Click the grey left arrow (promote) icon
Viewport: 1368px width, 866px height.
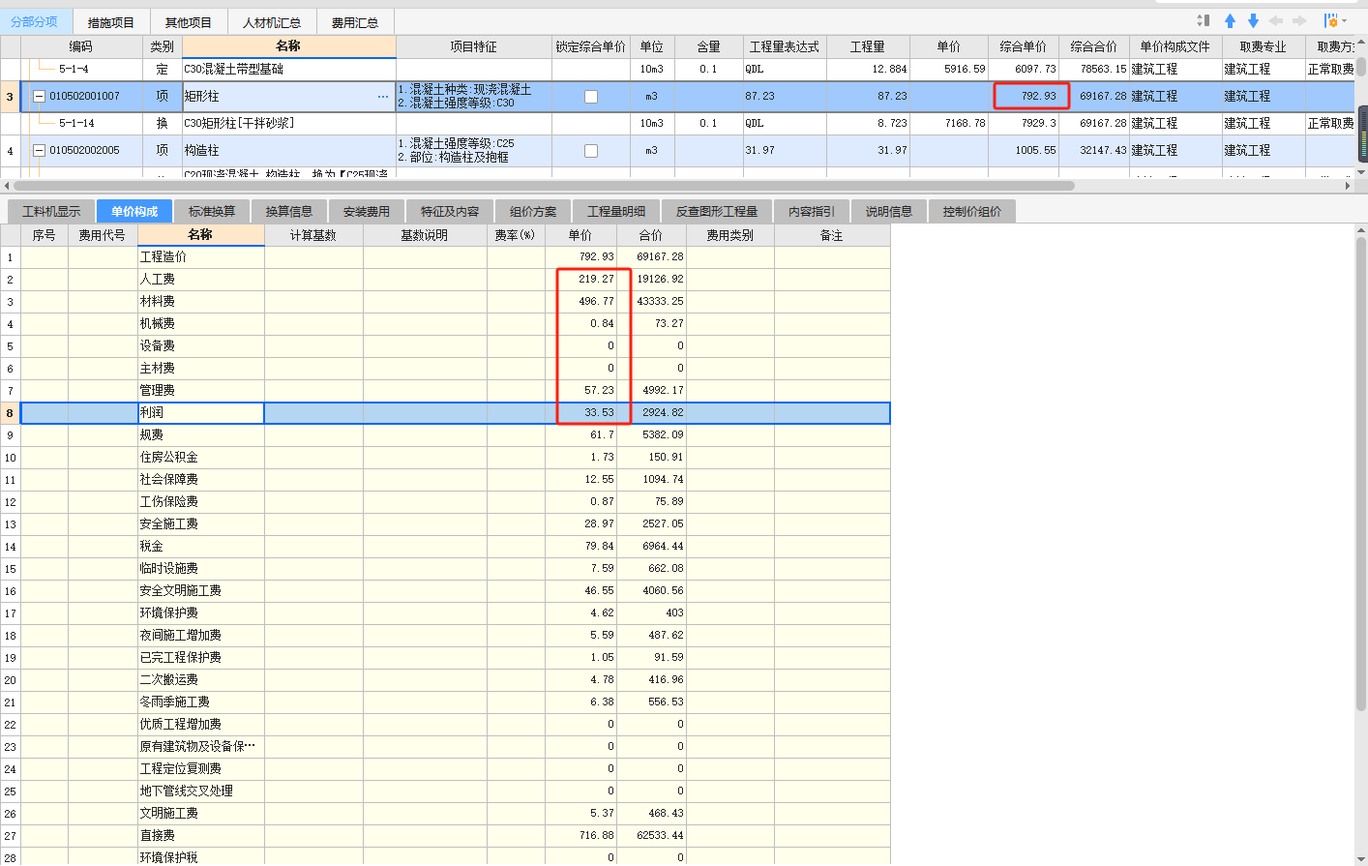pos(1276,20)
